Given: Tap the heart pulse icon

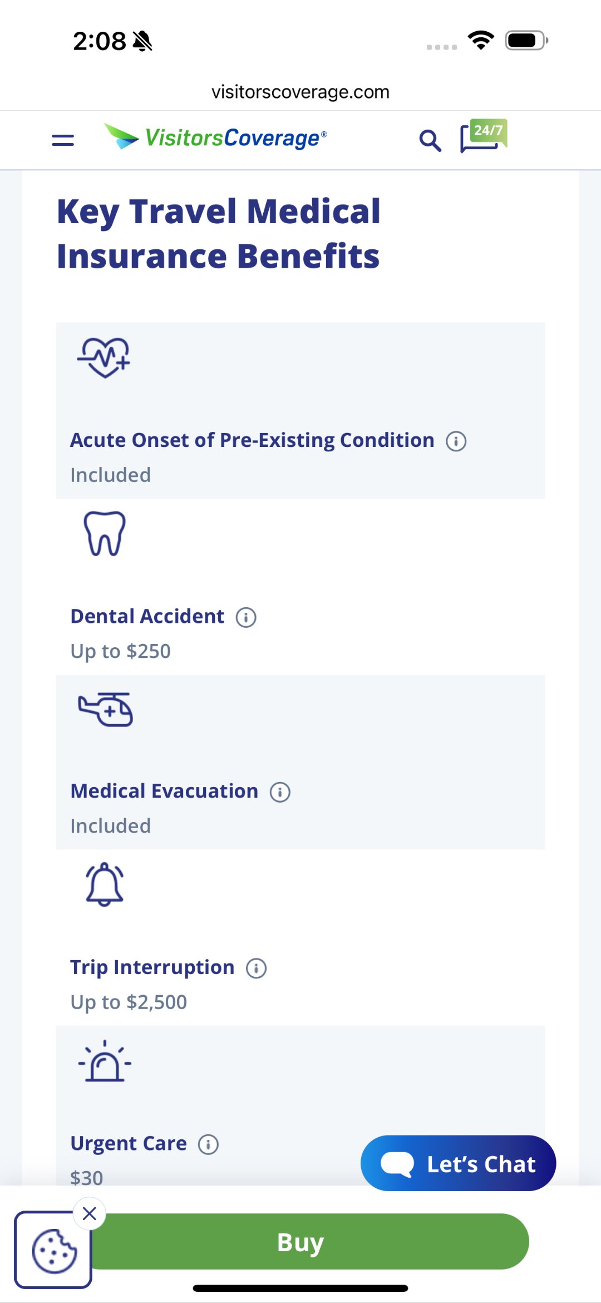Looking at the screenshot, I should point(104,357).
